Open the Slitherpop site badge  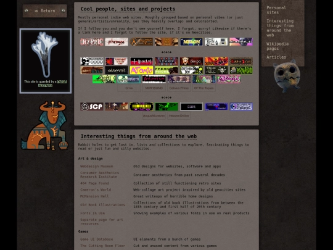pos(166,61)
